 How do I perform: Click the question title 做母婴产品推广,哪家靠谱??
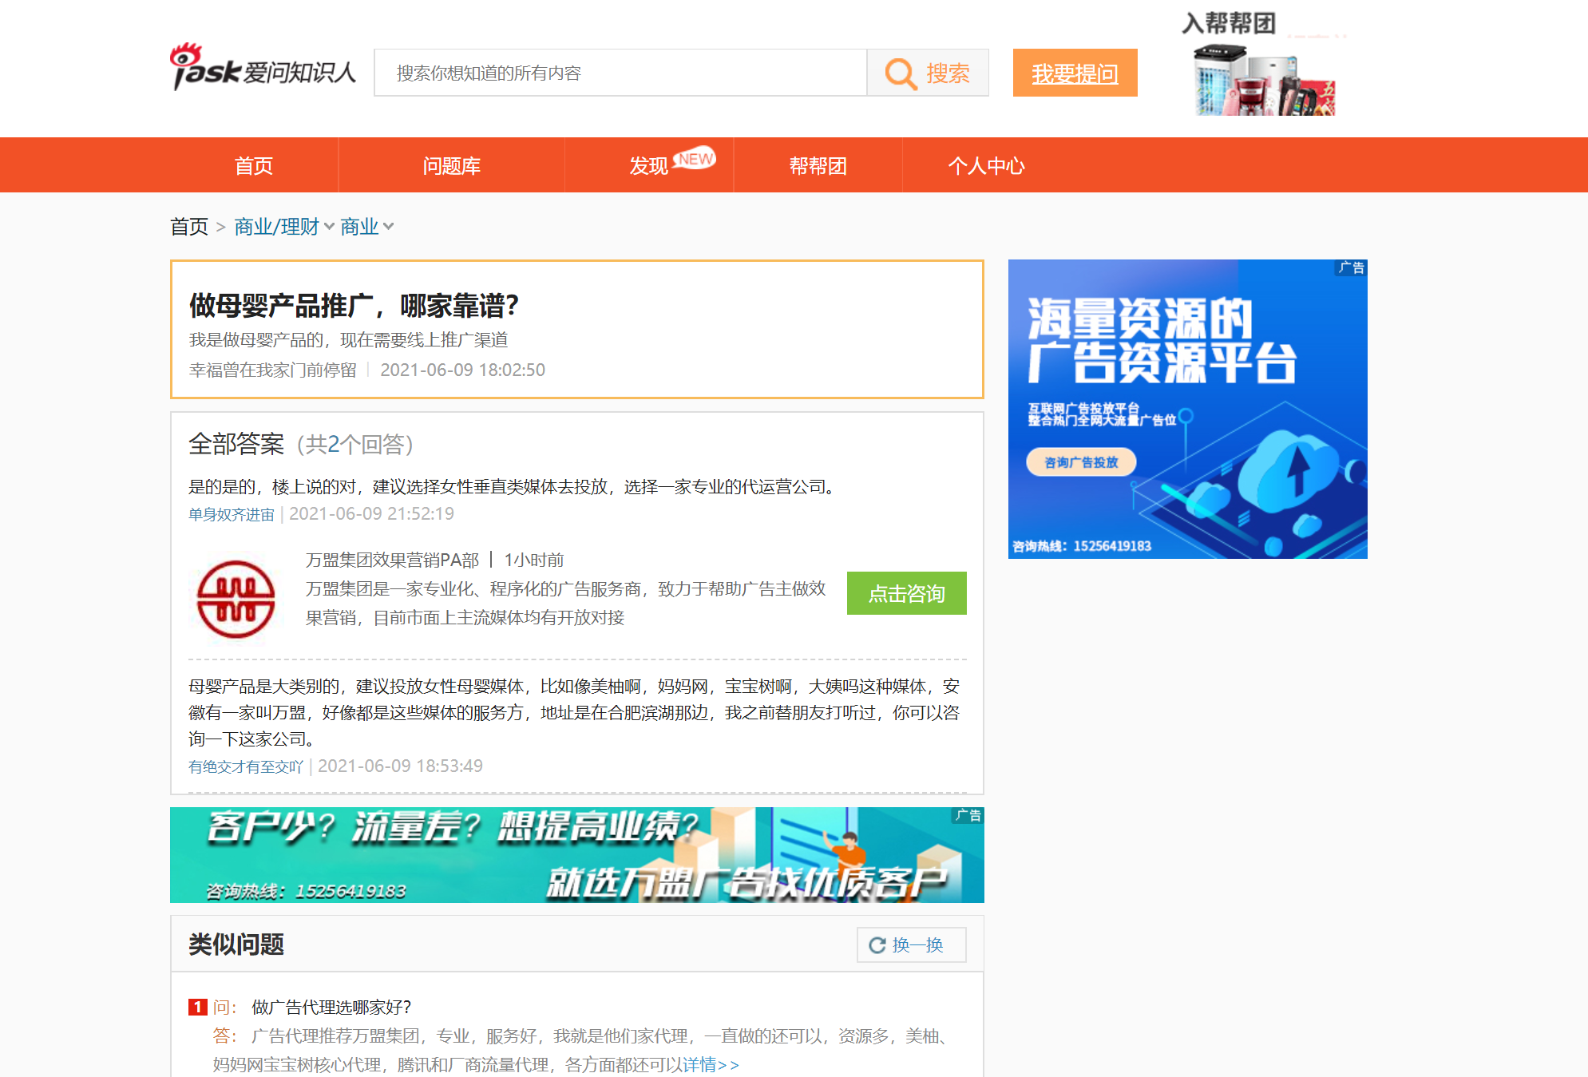point(354,306)
